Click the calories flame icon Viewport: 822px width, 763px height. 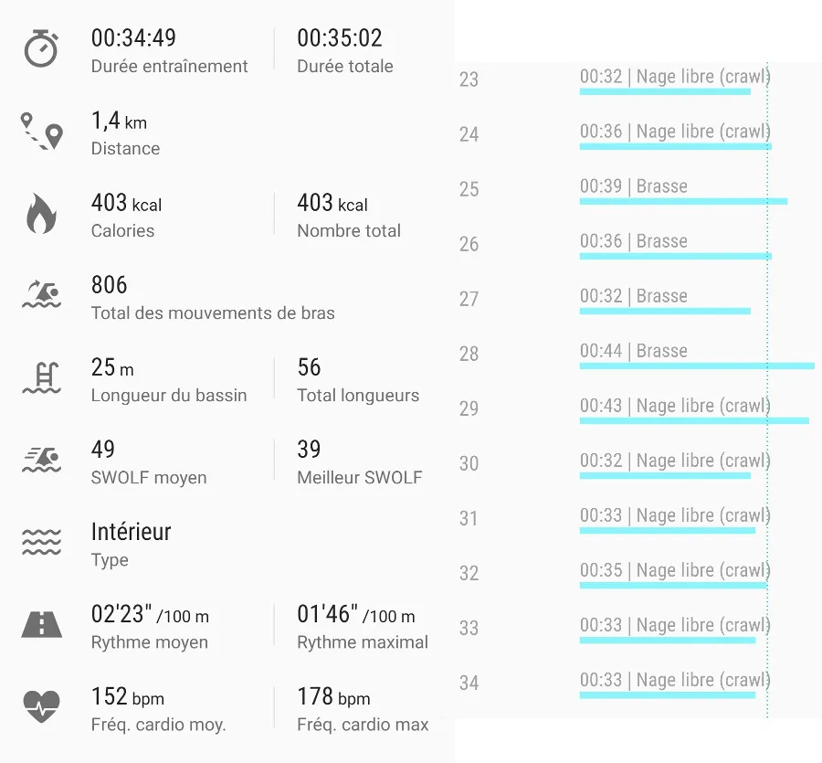coord(41,214)
